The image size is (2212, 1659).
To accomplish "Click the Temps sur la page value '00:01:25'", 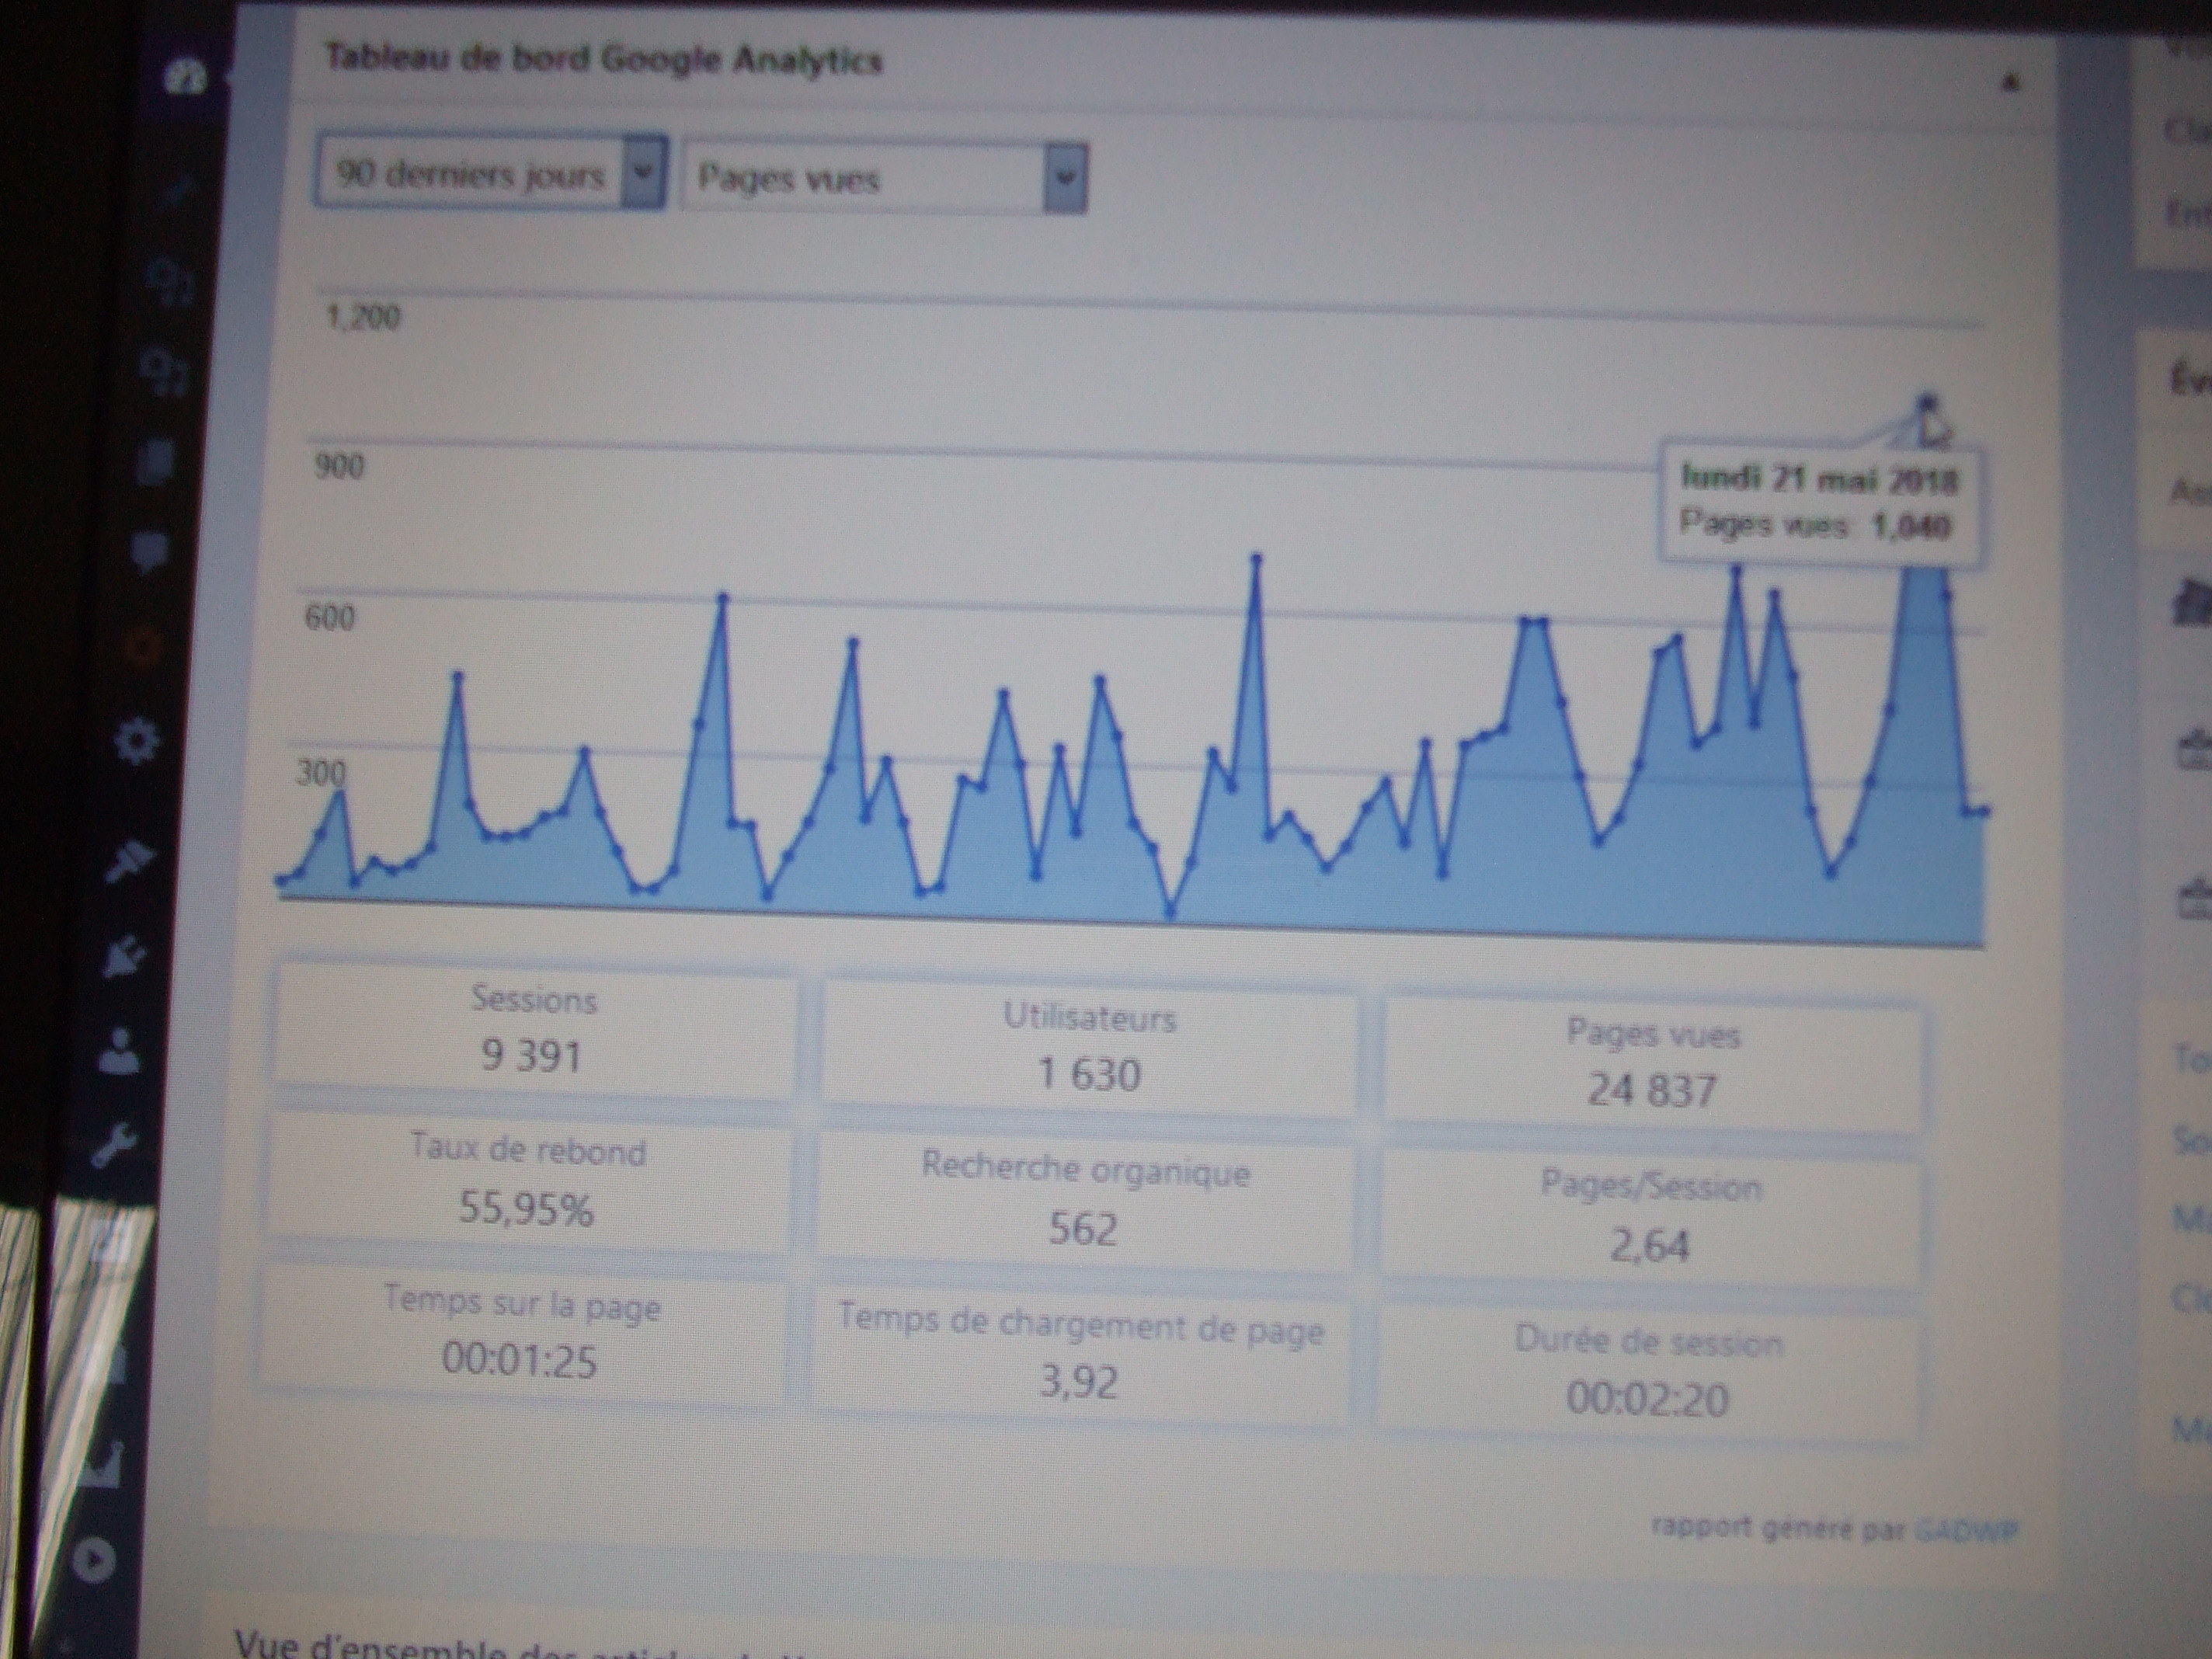I will click(519, 1361).
